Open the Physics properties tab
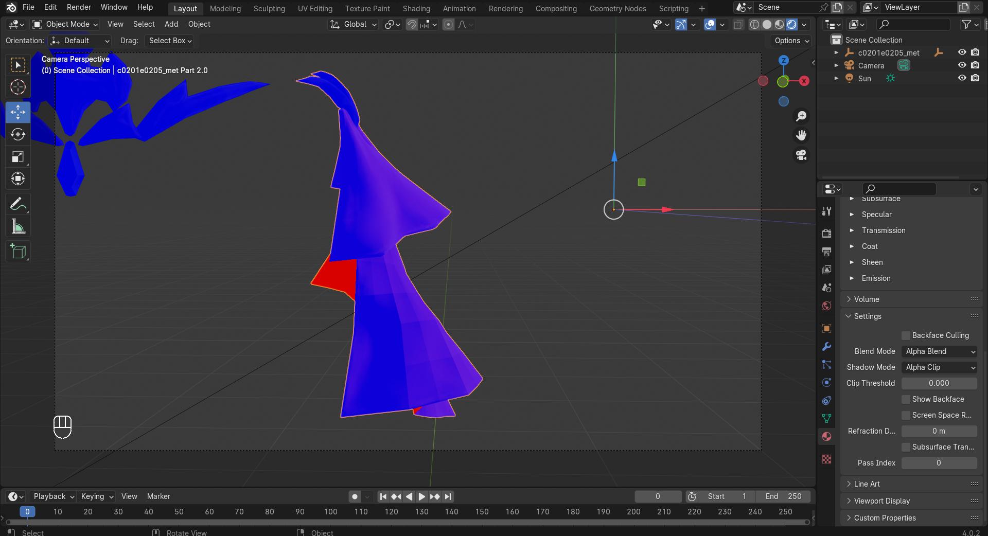 pyautogui.click(x=826, y=383)
